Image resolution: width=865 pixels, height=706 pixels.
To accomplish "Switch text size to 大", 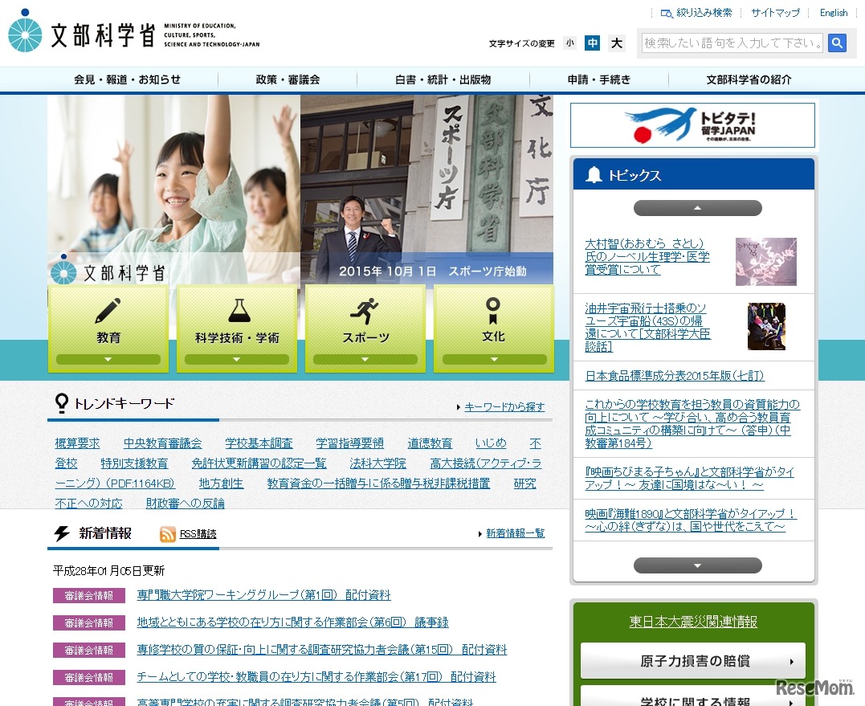I will coord(616,43).
